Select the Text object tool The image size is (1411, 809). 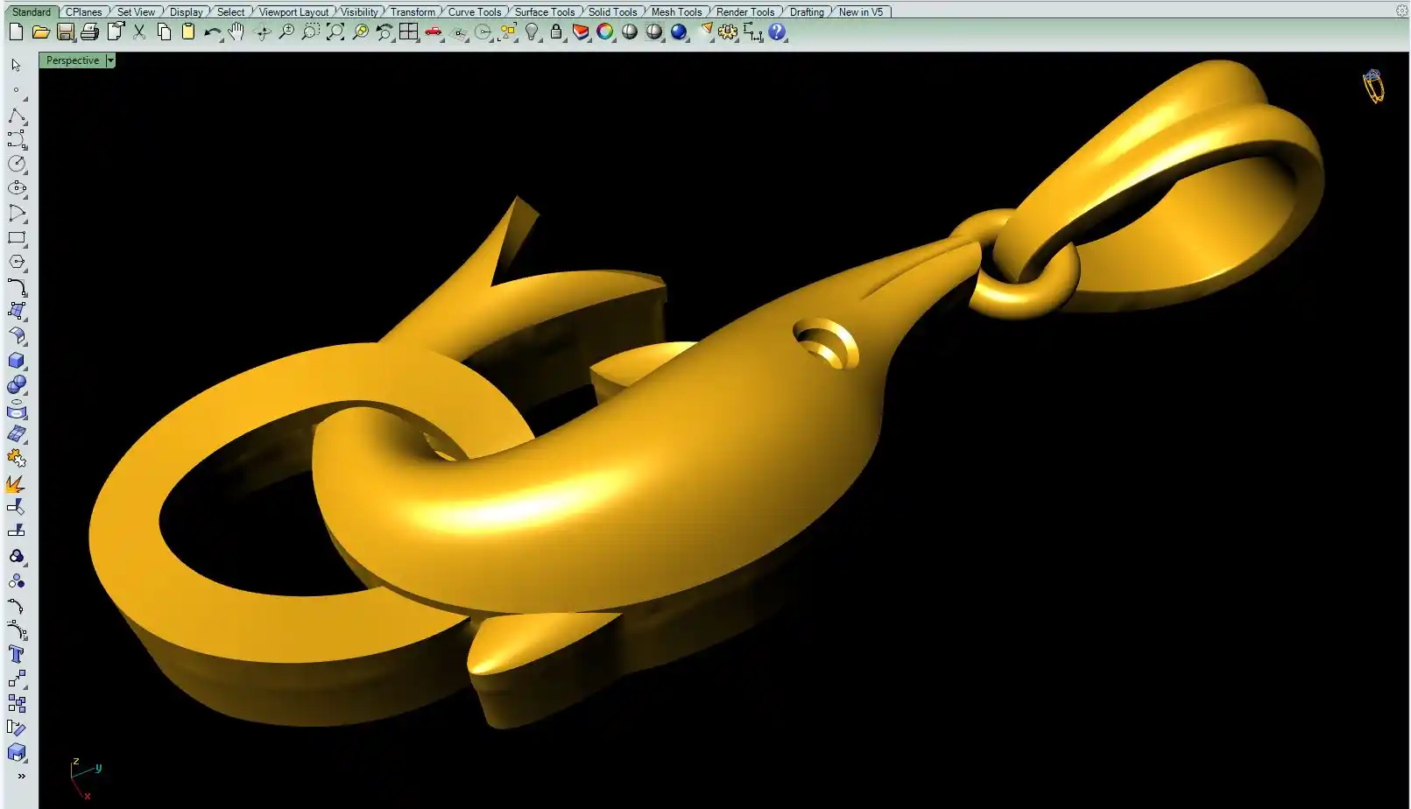pos(16,654)
